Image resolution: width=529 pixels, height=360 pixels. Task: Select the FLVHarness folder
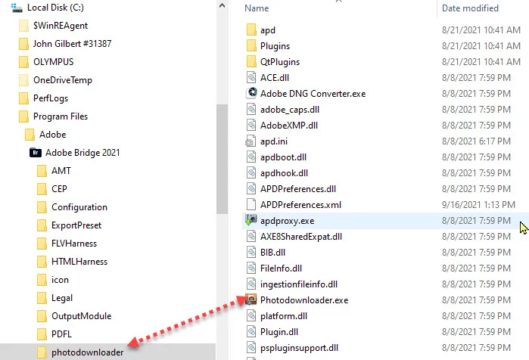(67, 244)
